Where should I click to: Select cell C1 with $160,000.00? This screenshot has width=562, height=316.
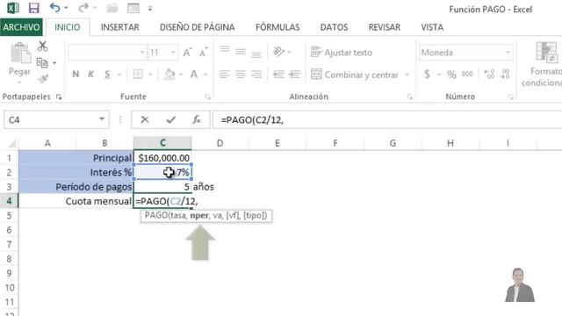(x=162, y=158)
